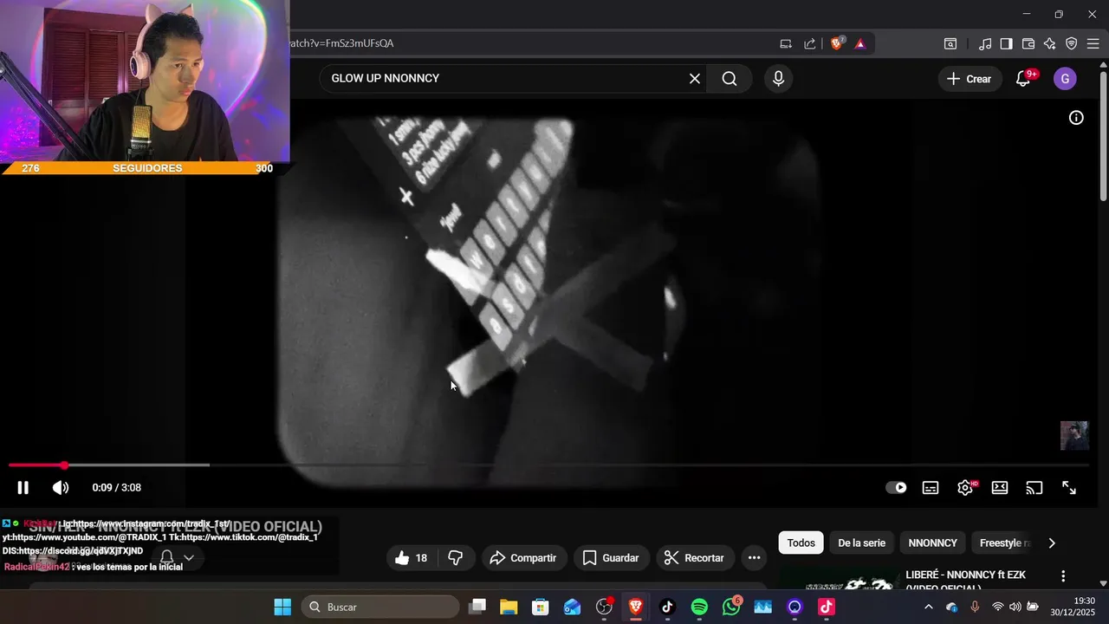
Task: Open Microsoft Store from taskbar
Action: [541, 607]
